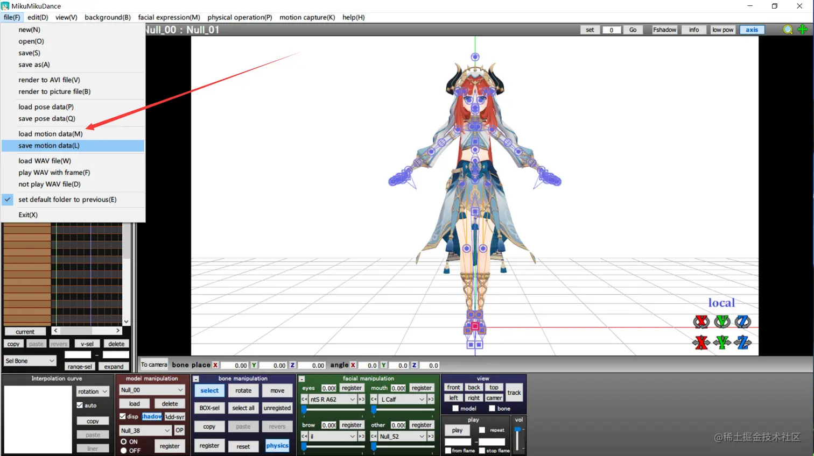Open the eyes morph 'ntS R A62' dropdown
814x456 pixels.
[333, 400]
